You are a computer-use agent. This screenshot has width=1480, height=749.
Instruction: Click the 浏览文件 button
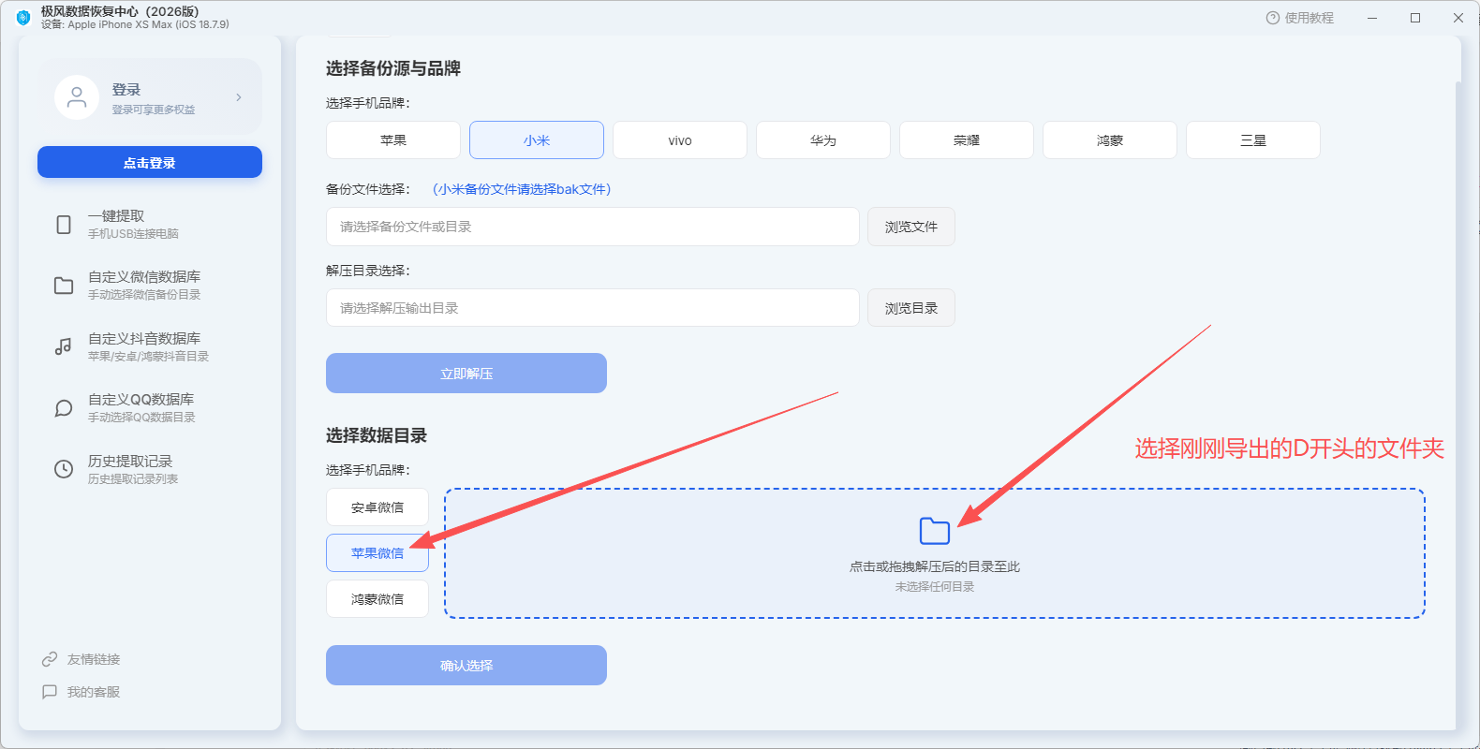[911, 227]
